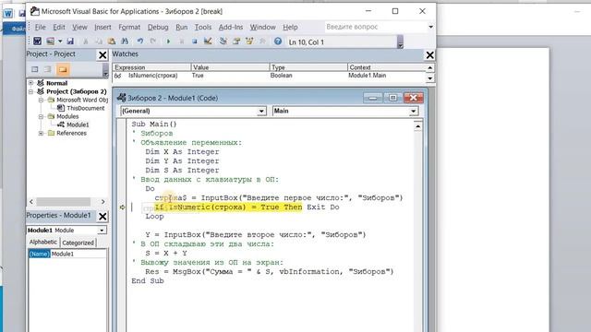
Task: Open the Format menu
Action: pos(129,27)
